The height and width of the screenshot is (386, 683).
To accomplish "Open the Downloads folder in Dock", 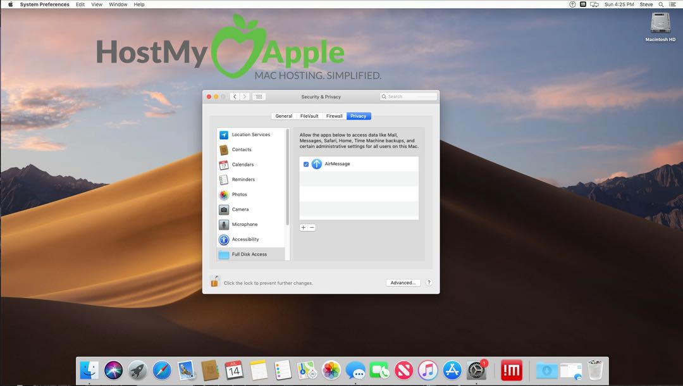I will pos(546,370).
